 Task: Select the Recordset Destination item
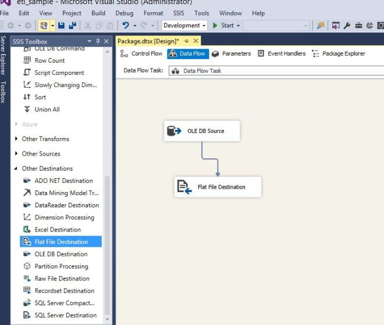(64, 291)
